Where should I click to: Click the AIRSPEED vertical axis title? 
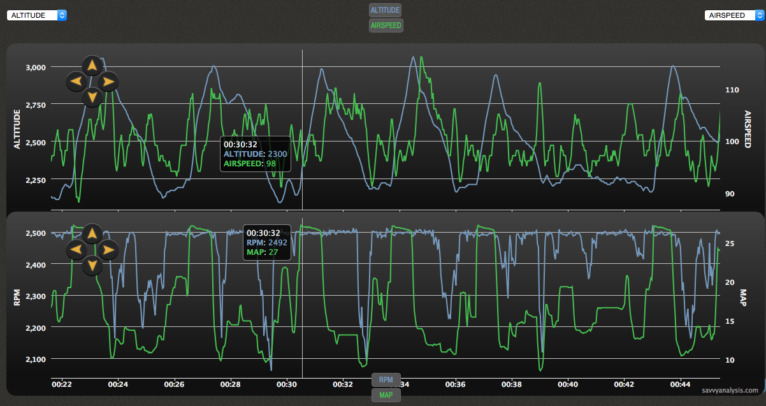click(749, 130)
